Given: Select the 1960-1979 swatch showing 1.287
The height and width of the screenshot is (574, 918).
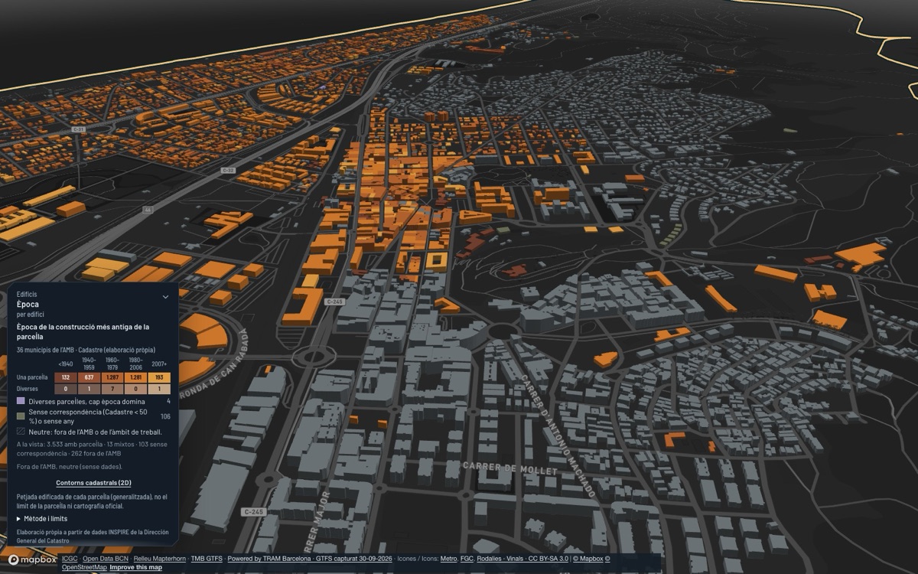Looking at the screenshot, I should click(112, 377).
